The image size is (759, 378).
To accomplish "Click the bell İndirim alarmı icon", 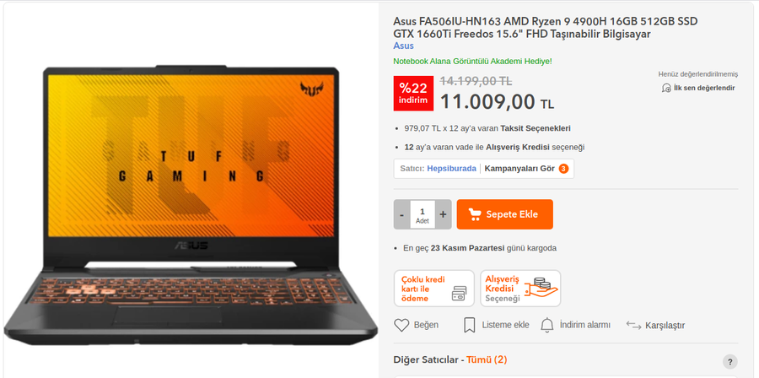I will coord(547,325).
